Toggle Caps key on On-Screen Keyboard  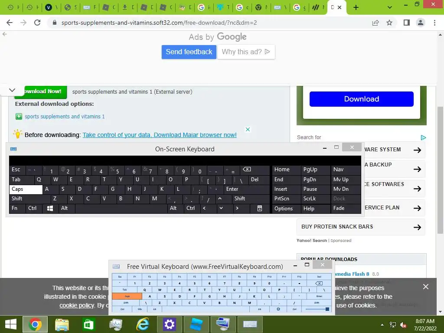coord(26,189)
